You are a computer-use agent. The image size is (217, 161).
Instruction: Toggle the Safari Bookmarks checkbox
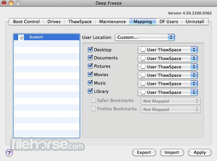pos(94,100)
